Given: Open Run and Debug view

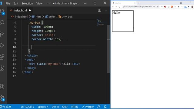Looking at the screenshot, I should tap(2, 45).
